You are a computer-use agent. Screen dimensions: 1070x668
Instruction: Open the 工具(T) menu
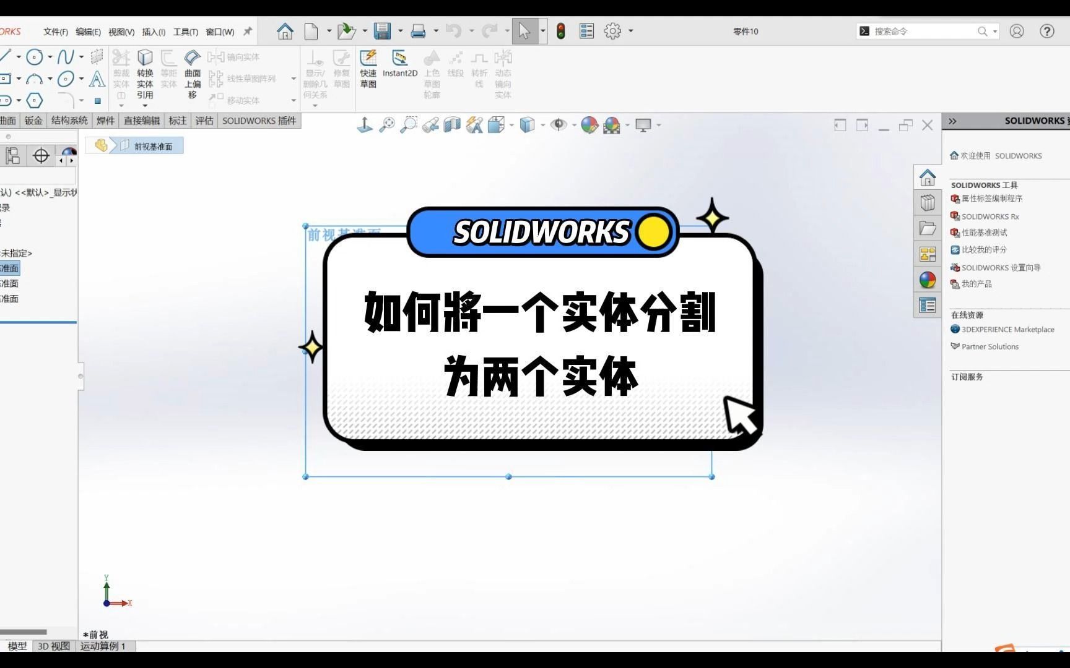186,32
